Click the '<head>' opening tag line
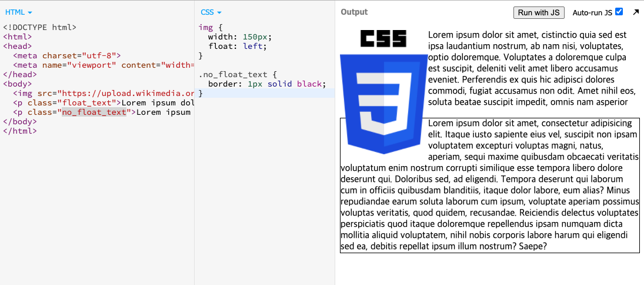644x285 pixels. [17, 46]
